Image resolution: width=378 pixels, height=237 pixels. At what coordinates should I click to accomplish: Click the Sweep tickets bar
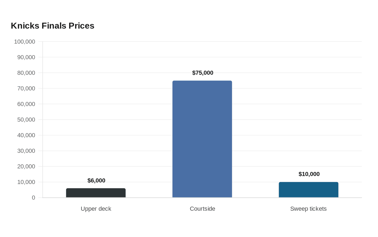coord(309,190)
